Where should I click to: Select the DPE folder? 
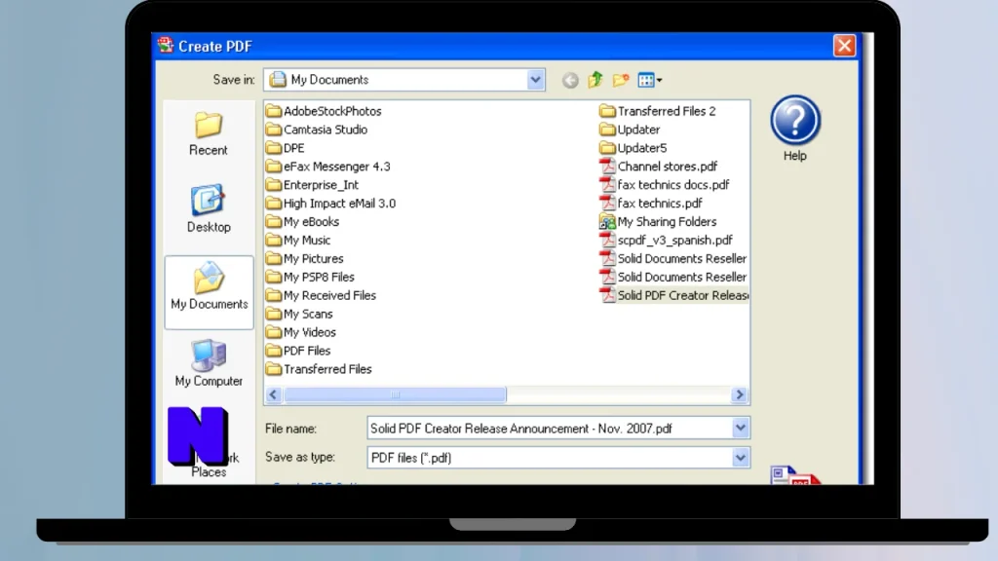click(x=286, y=148)
